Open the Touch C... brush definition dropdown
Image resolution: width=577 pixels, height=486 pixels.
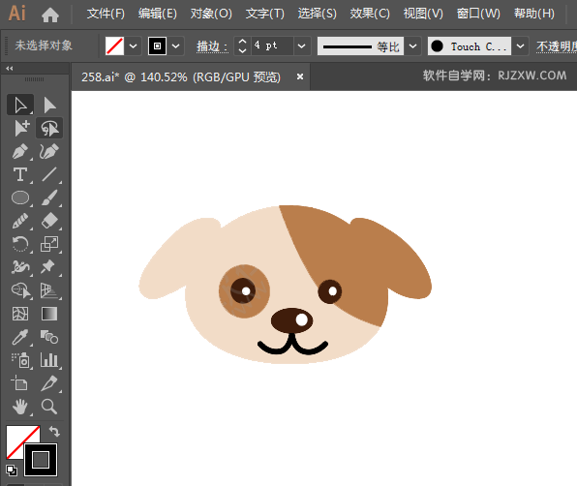(x=520, y=46)
